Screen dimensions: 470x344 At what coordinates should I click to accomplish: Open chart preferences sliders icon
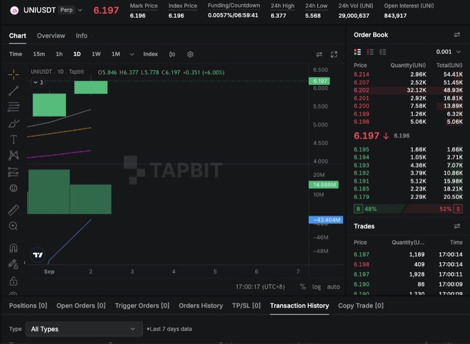(319, 54)
